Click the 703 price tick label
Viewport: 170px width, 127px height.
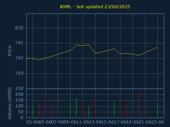[x=19, y=74]
